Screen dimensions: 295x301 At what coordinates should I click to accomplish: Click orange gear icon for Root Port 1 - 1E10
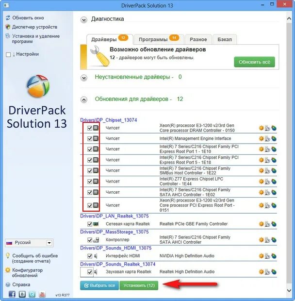261,149
